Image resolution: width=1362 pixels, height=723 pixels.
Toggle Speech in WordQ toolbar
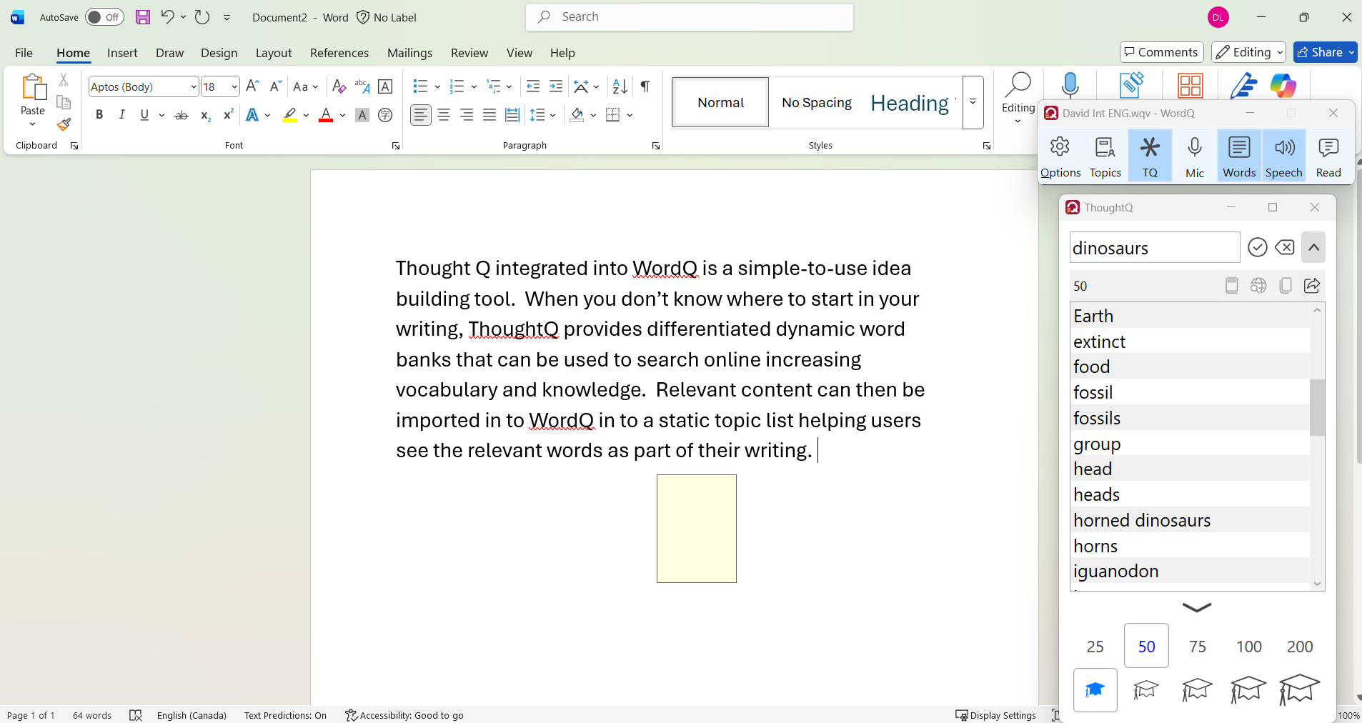pos(1284,156)
